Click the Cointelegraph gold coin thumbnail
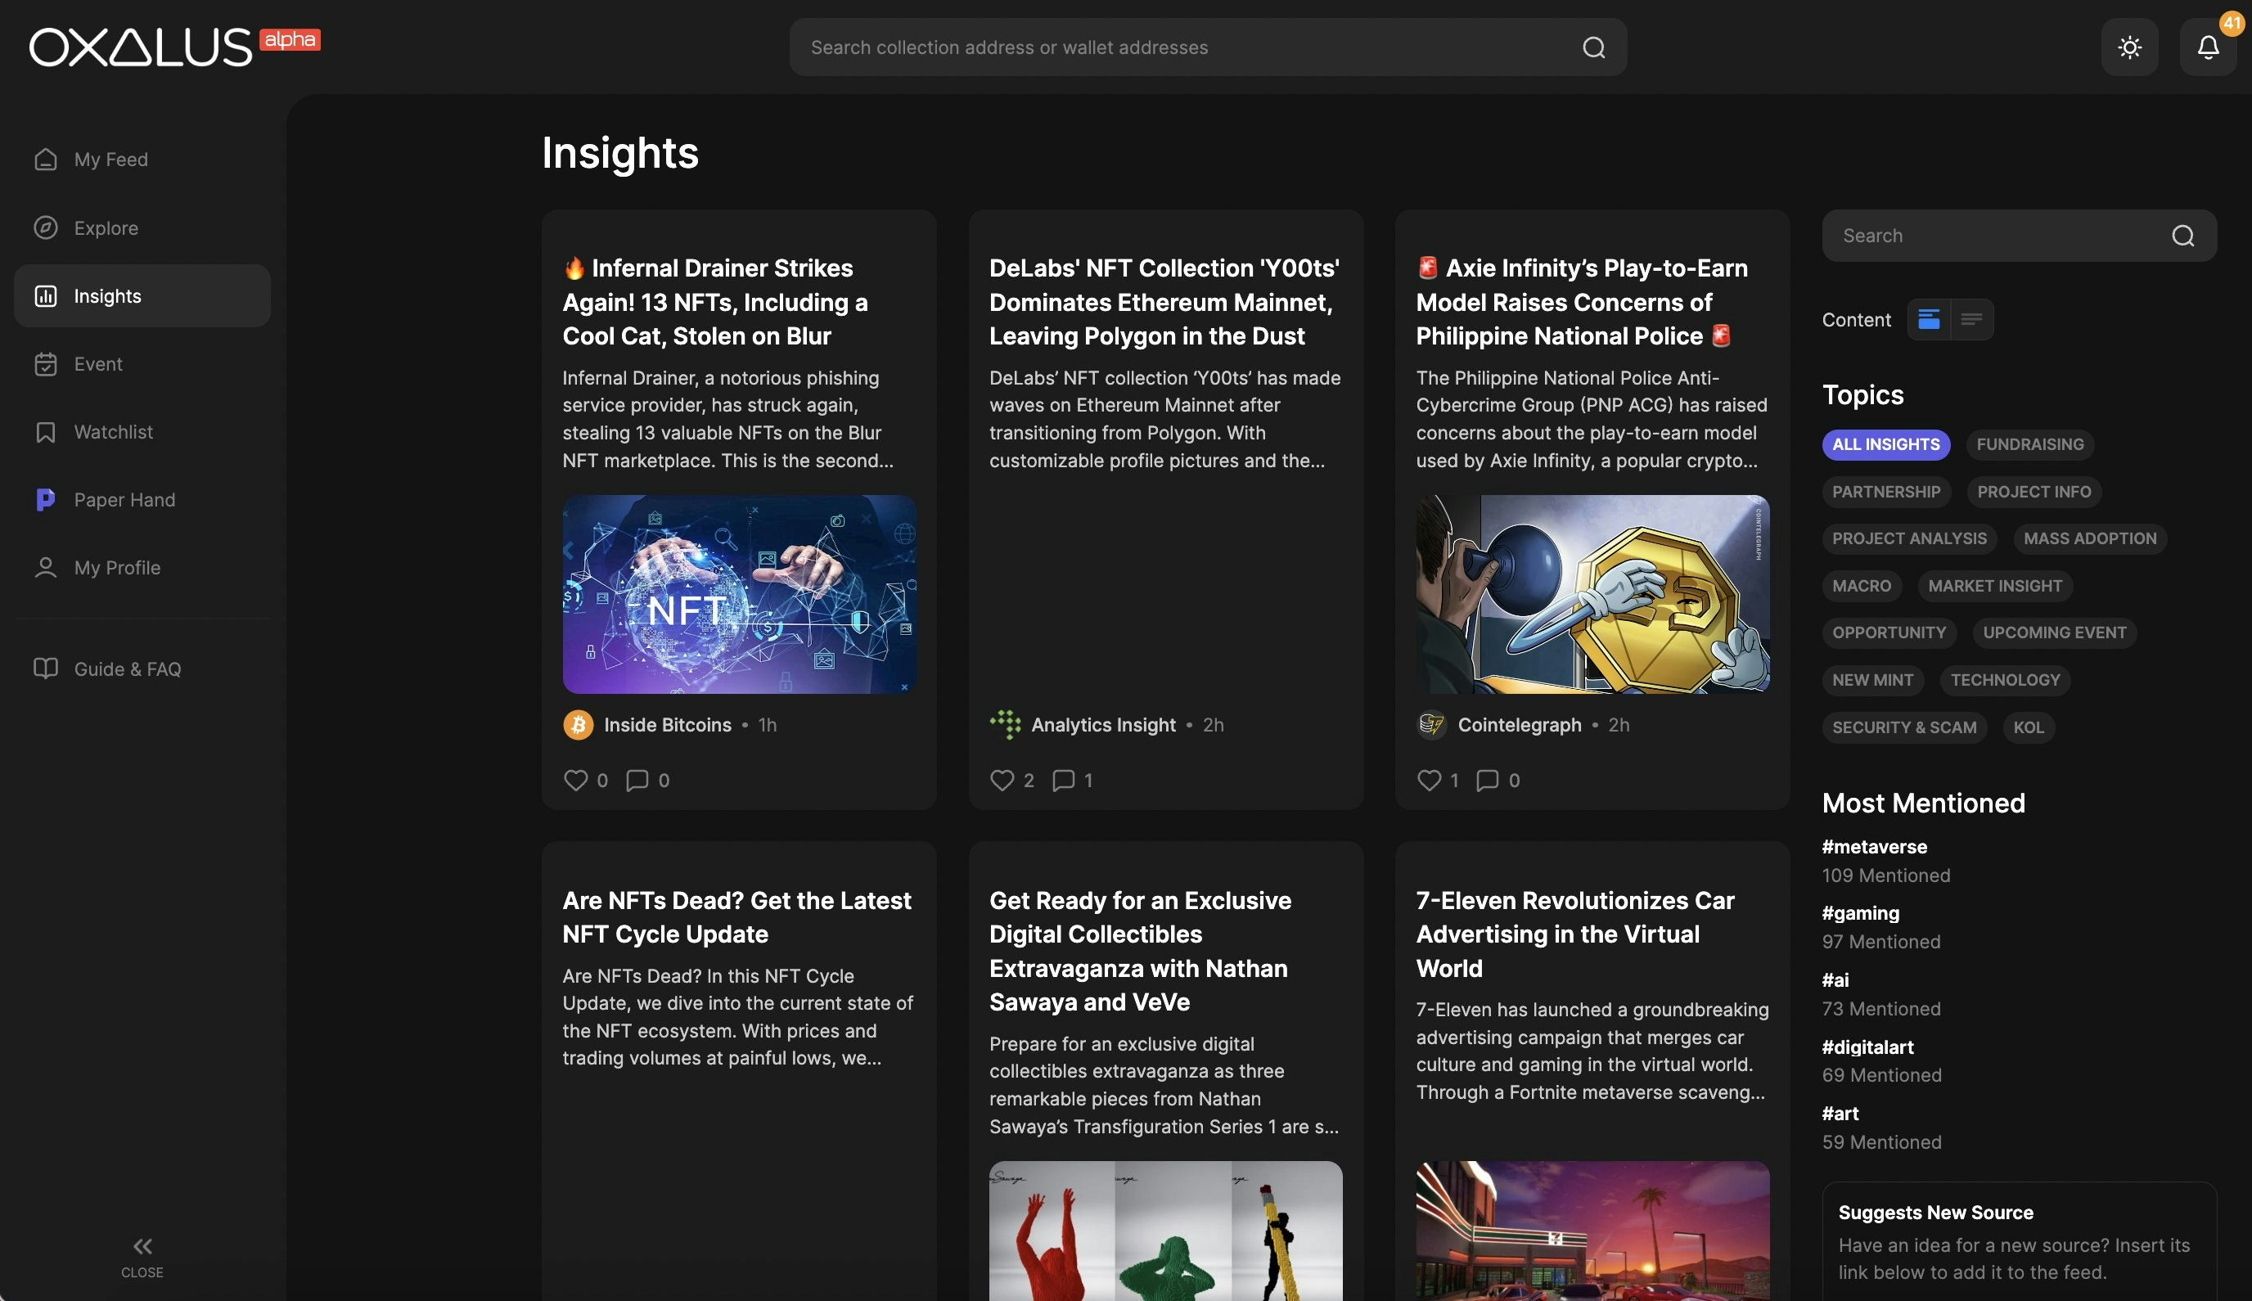Image resolution: width=2252 pixels, height=1301 pixels. coord(1592,594)
